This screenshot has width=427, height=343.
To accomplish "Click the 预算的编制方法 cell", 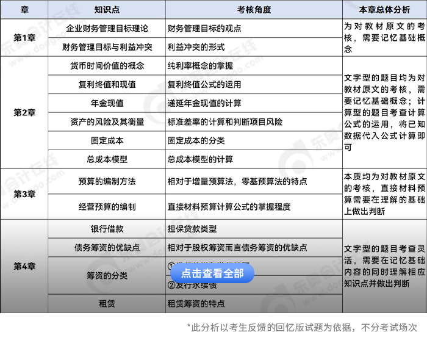I will pos(107,182).
